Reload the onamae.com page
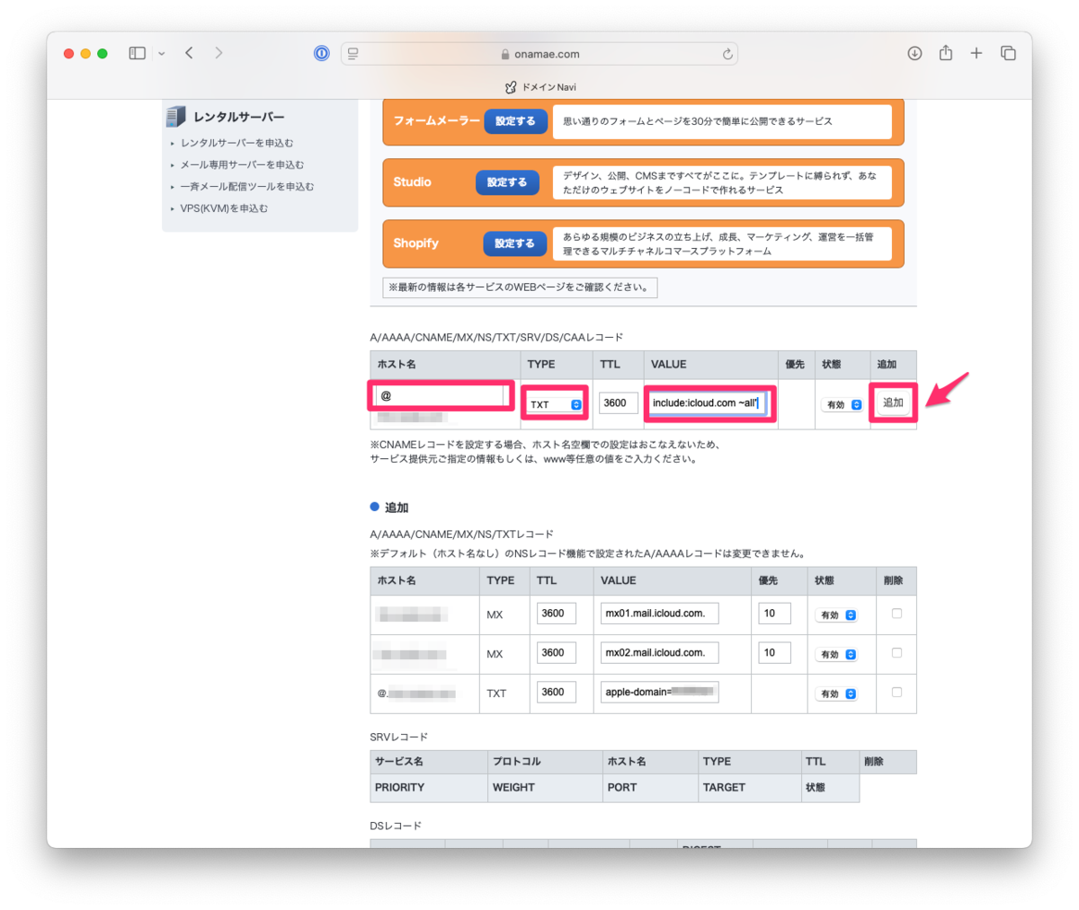The width and height of the screenshot is (1079, 910). [x=727, y=54]
